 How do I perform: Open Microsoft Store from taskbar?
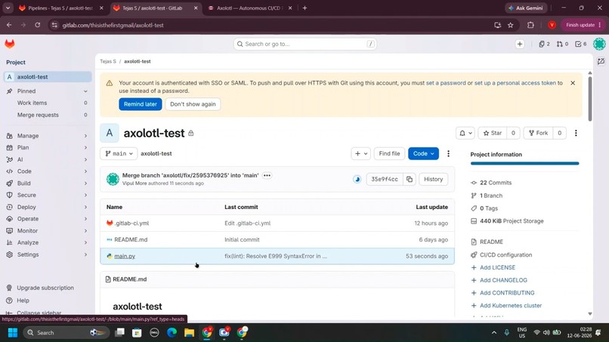coord(137,333)
